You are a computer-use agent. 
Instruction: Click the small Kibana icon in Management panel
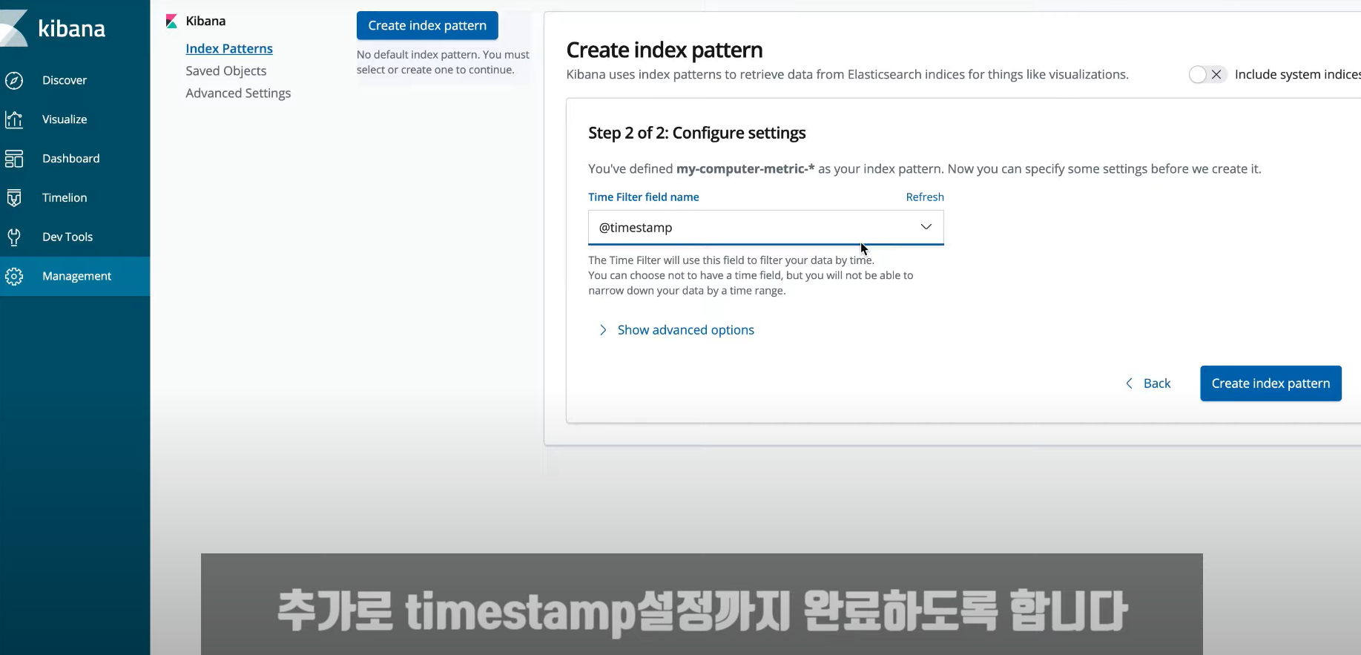[x=171, y=22]
